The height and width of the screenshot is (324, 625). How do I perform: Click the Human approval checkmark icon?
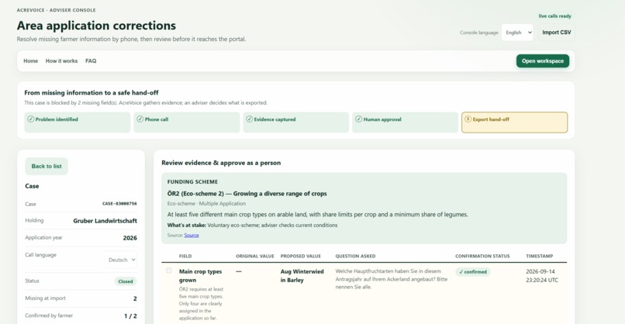point(359,119)
